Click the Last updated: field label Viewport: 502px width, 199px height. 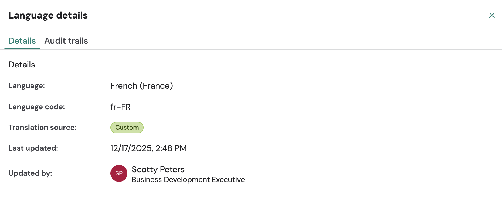click(x=33, y=148)
